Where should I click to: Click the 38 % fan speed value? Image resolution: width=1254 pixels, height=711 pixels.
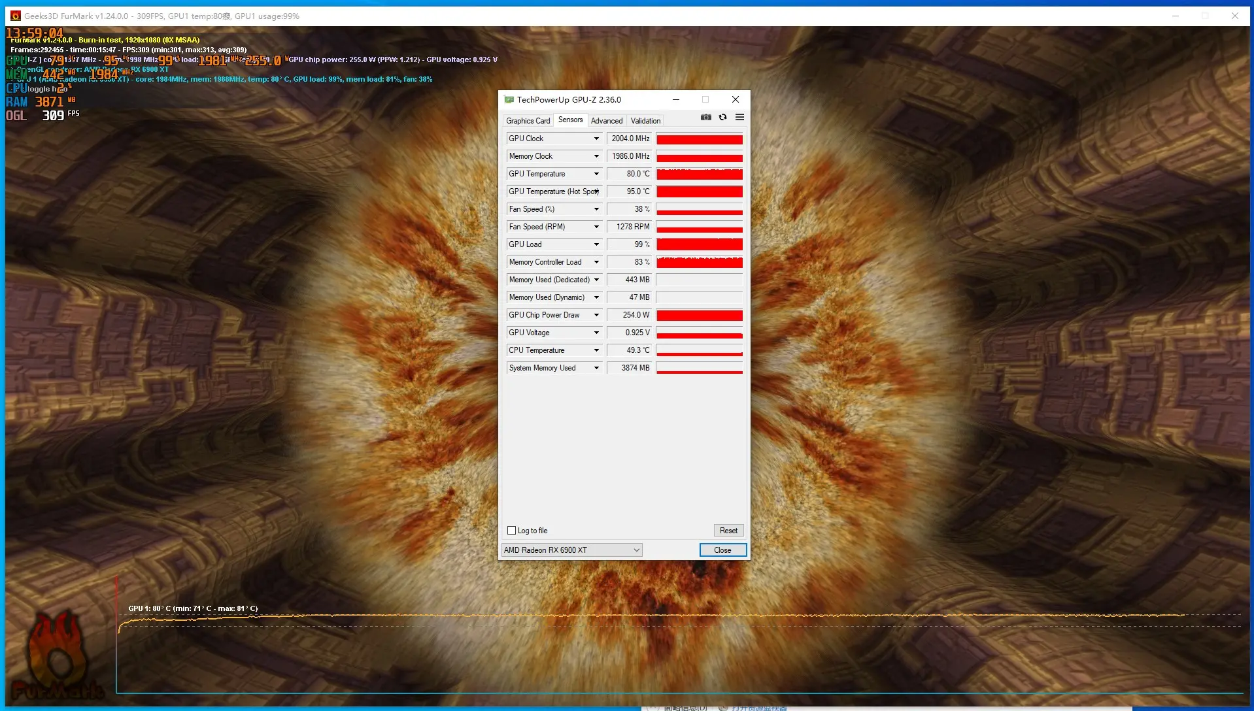[x=629, y=209]
